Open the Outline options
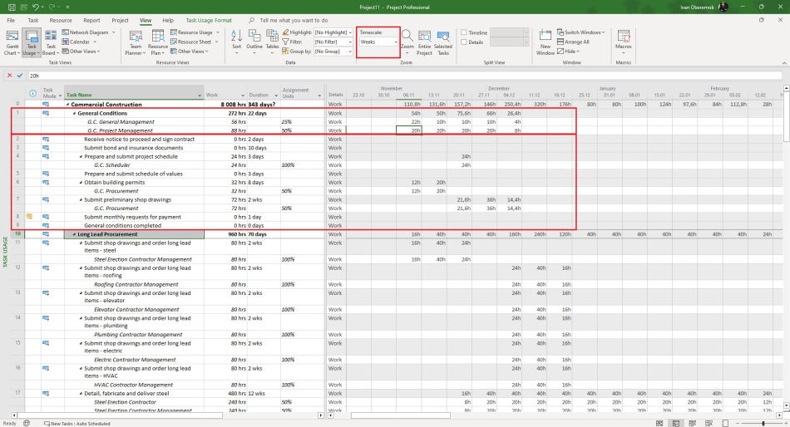Image resolution: width=790 pixels, height=427 pixels. coord(254,40)
